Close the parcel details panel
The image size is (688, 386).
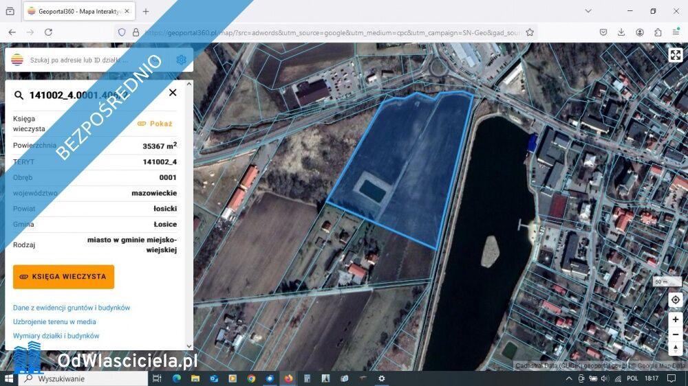[x=173, y=93]
